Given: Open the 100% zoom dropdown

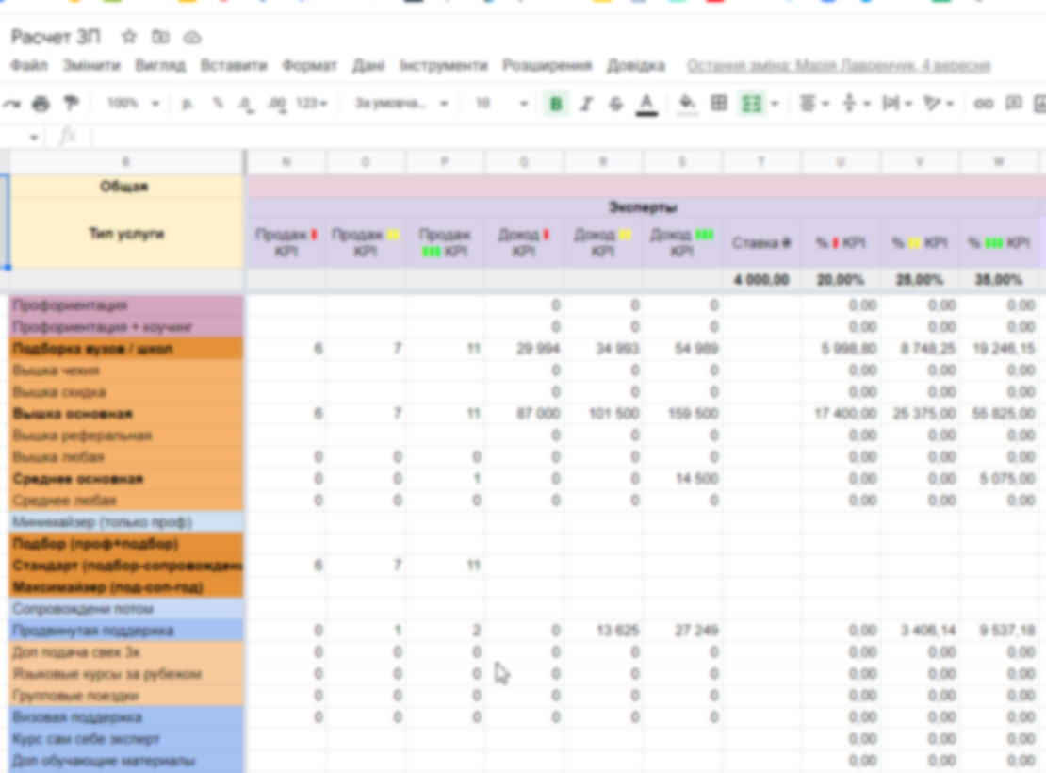Looking at the screenshot, I should [134, 104].
